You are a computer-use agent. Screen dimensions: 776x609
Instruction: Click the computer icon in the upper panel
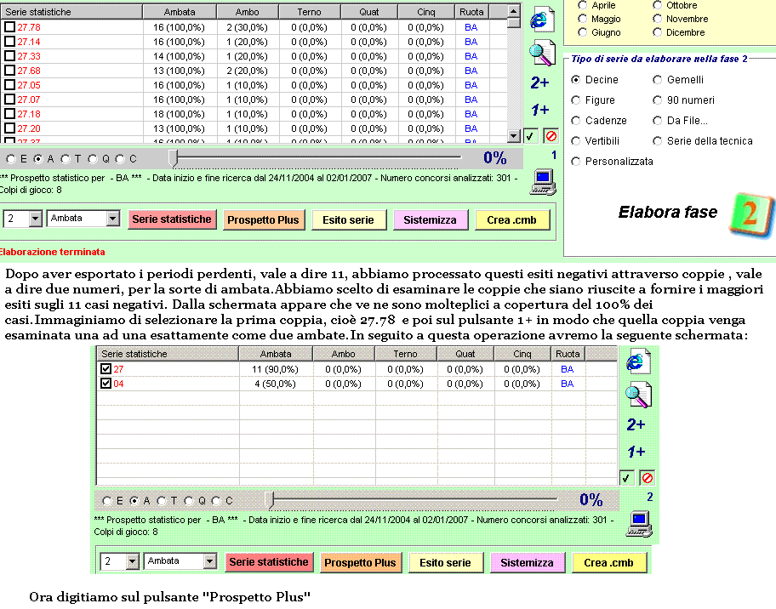tap(543, 181)
